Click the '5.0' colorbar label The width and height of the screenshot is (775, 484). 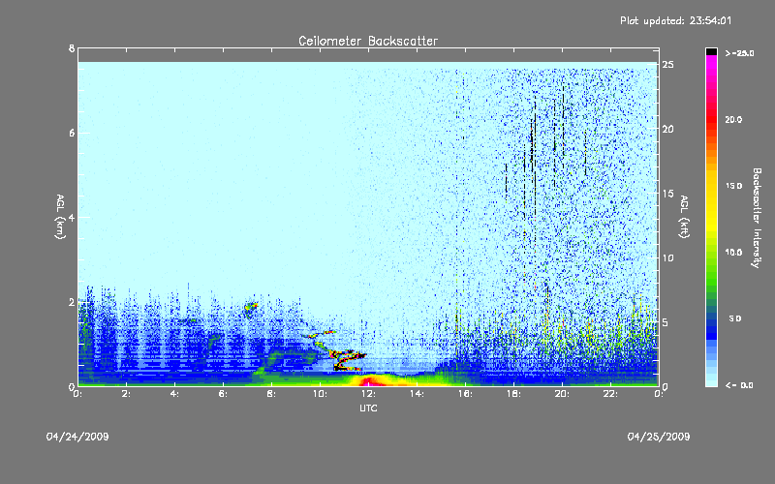[735, 318]
